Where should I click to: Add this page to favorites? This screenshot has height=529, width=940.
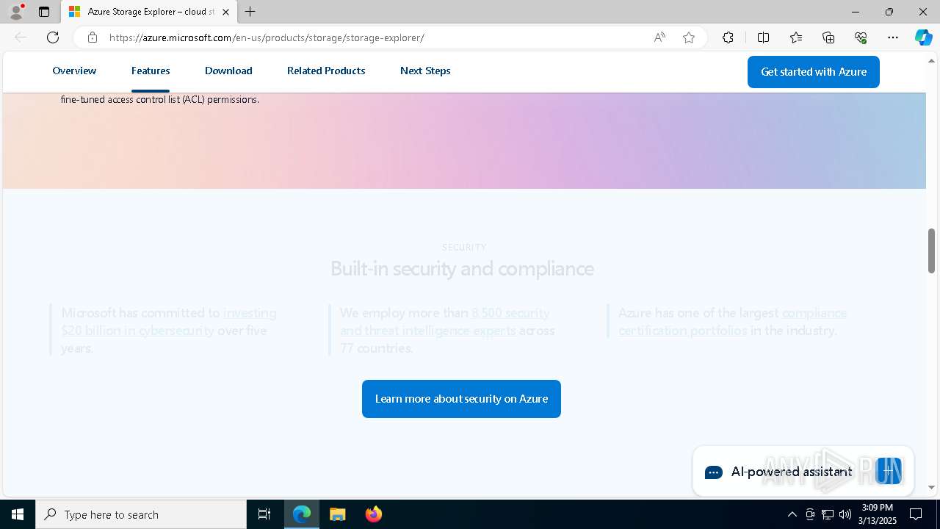pyautogui.click(x=689, y=37)
